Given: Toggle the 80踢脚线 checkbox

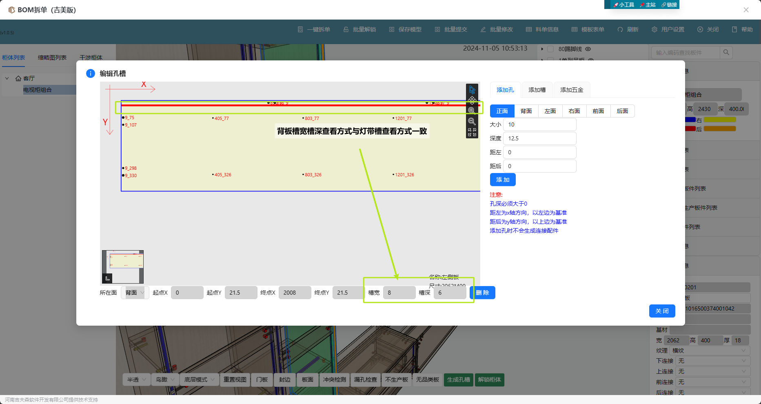Looking at the screenshot, I should pyautogui.click(x=550, y=49).
